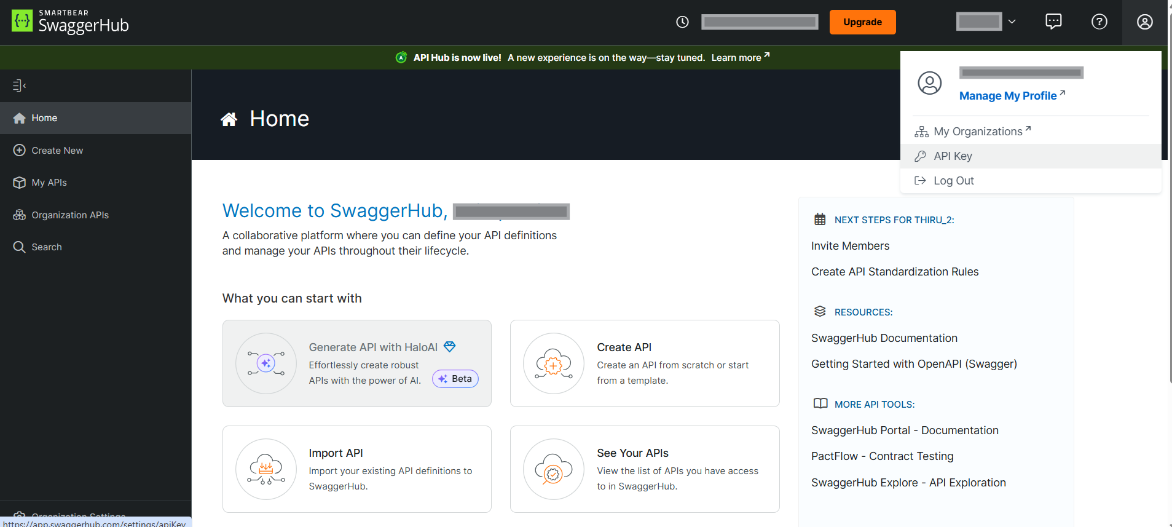Click the My Organizations hierarchy icon
1172x527 pixels.
[921, 132]
